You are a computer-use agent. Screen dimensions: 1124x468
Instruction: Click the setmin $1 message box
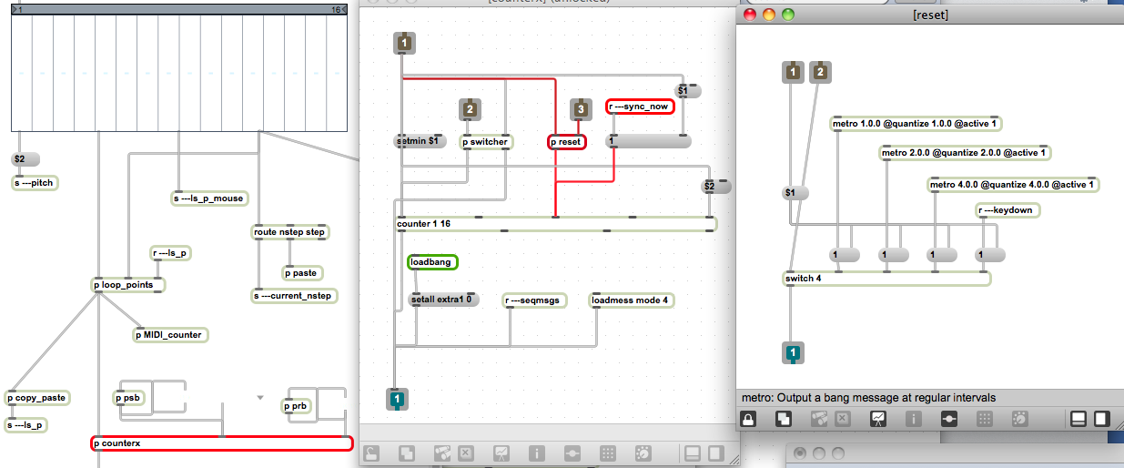420,141
